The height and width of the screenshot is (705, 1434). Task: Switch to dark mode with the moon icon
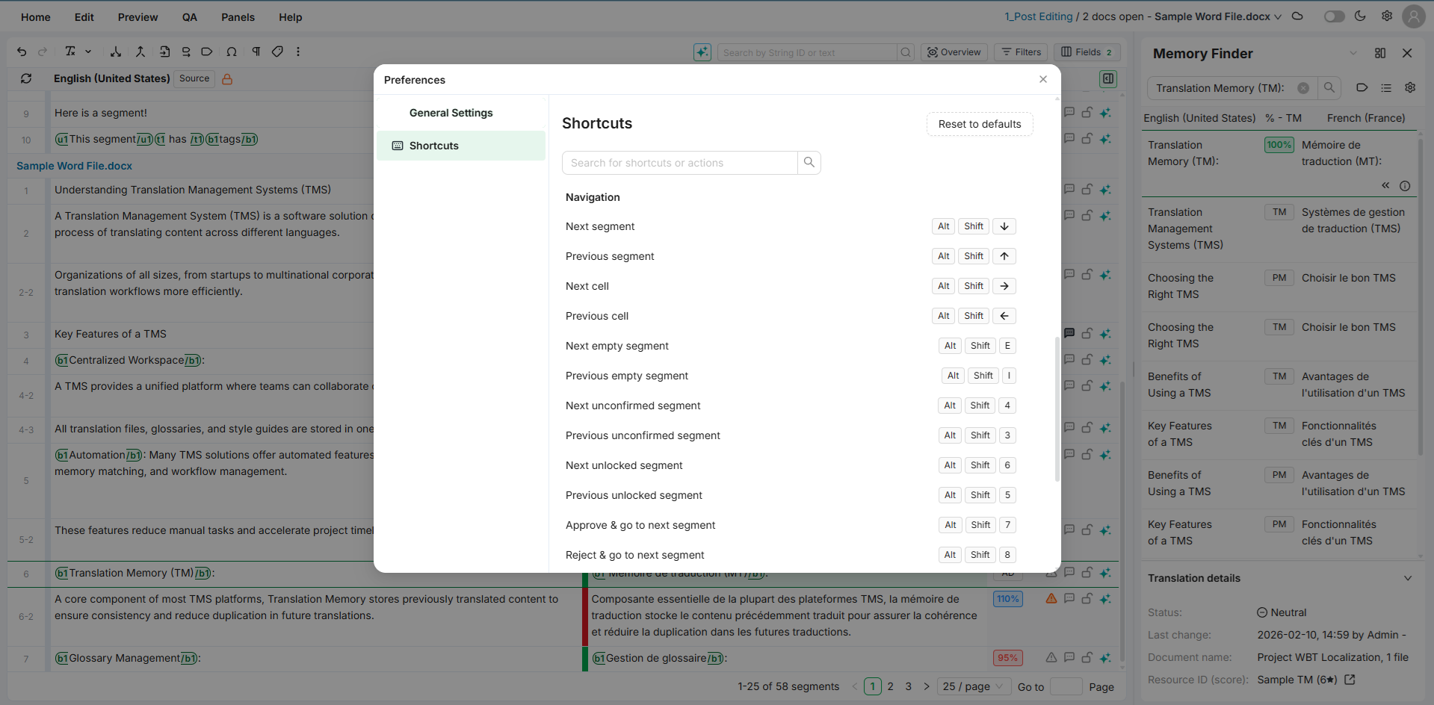point(1360,16)
